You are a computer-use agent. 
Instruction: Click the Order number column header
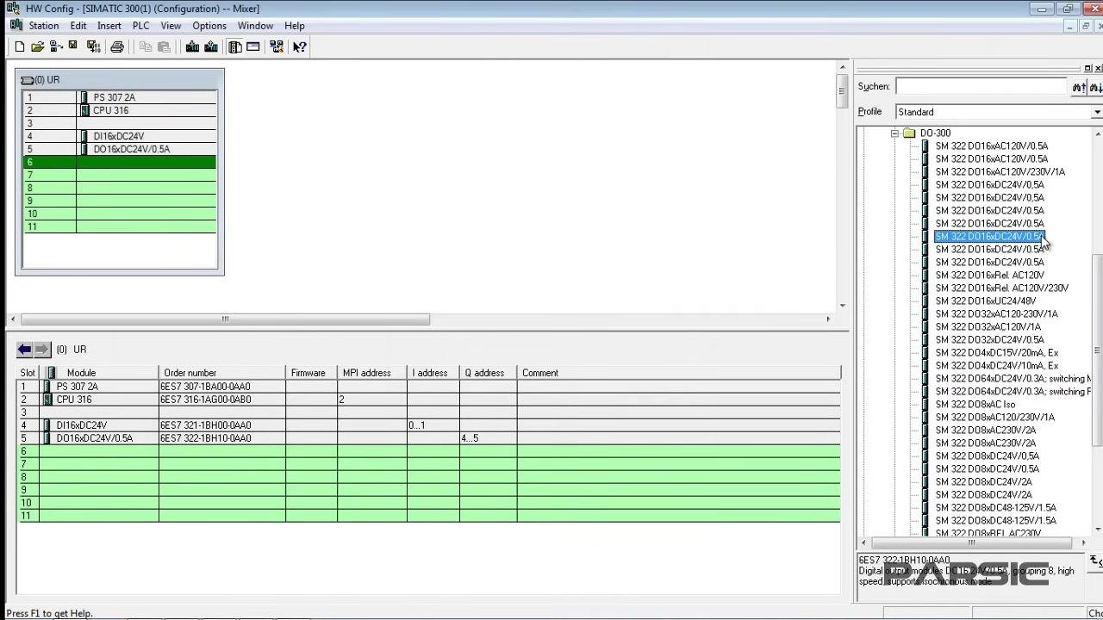coord(221,373)
